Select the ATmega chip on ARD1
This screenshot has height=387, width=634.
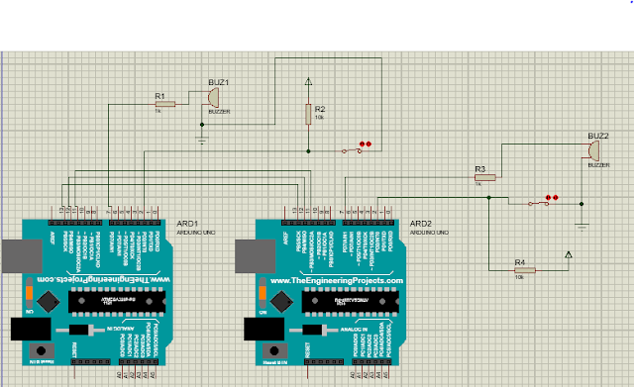117,301
